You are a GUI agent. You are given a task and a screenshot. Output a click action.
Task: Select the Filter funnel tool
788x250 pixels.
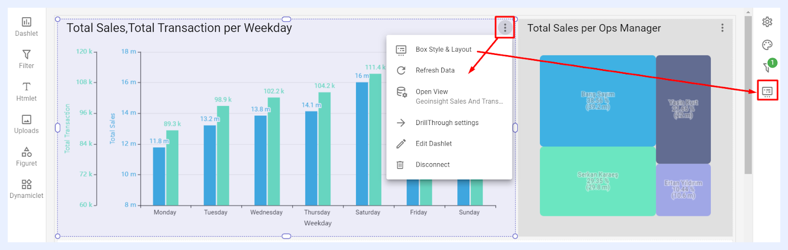27,59
